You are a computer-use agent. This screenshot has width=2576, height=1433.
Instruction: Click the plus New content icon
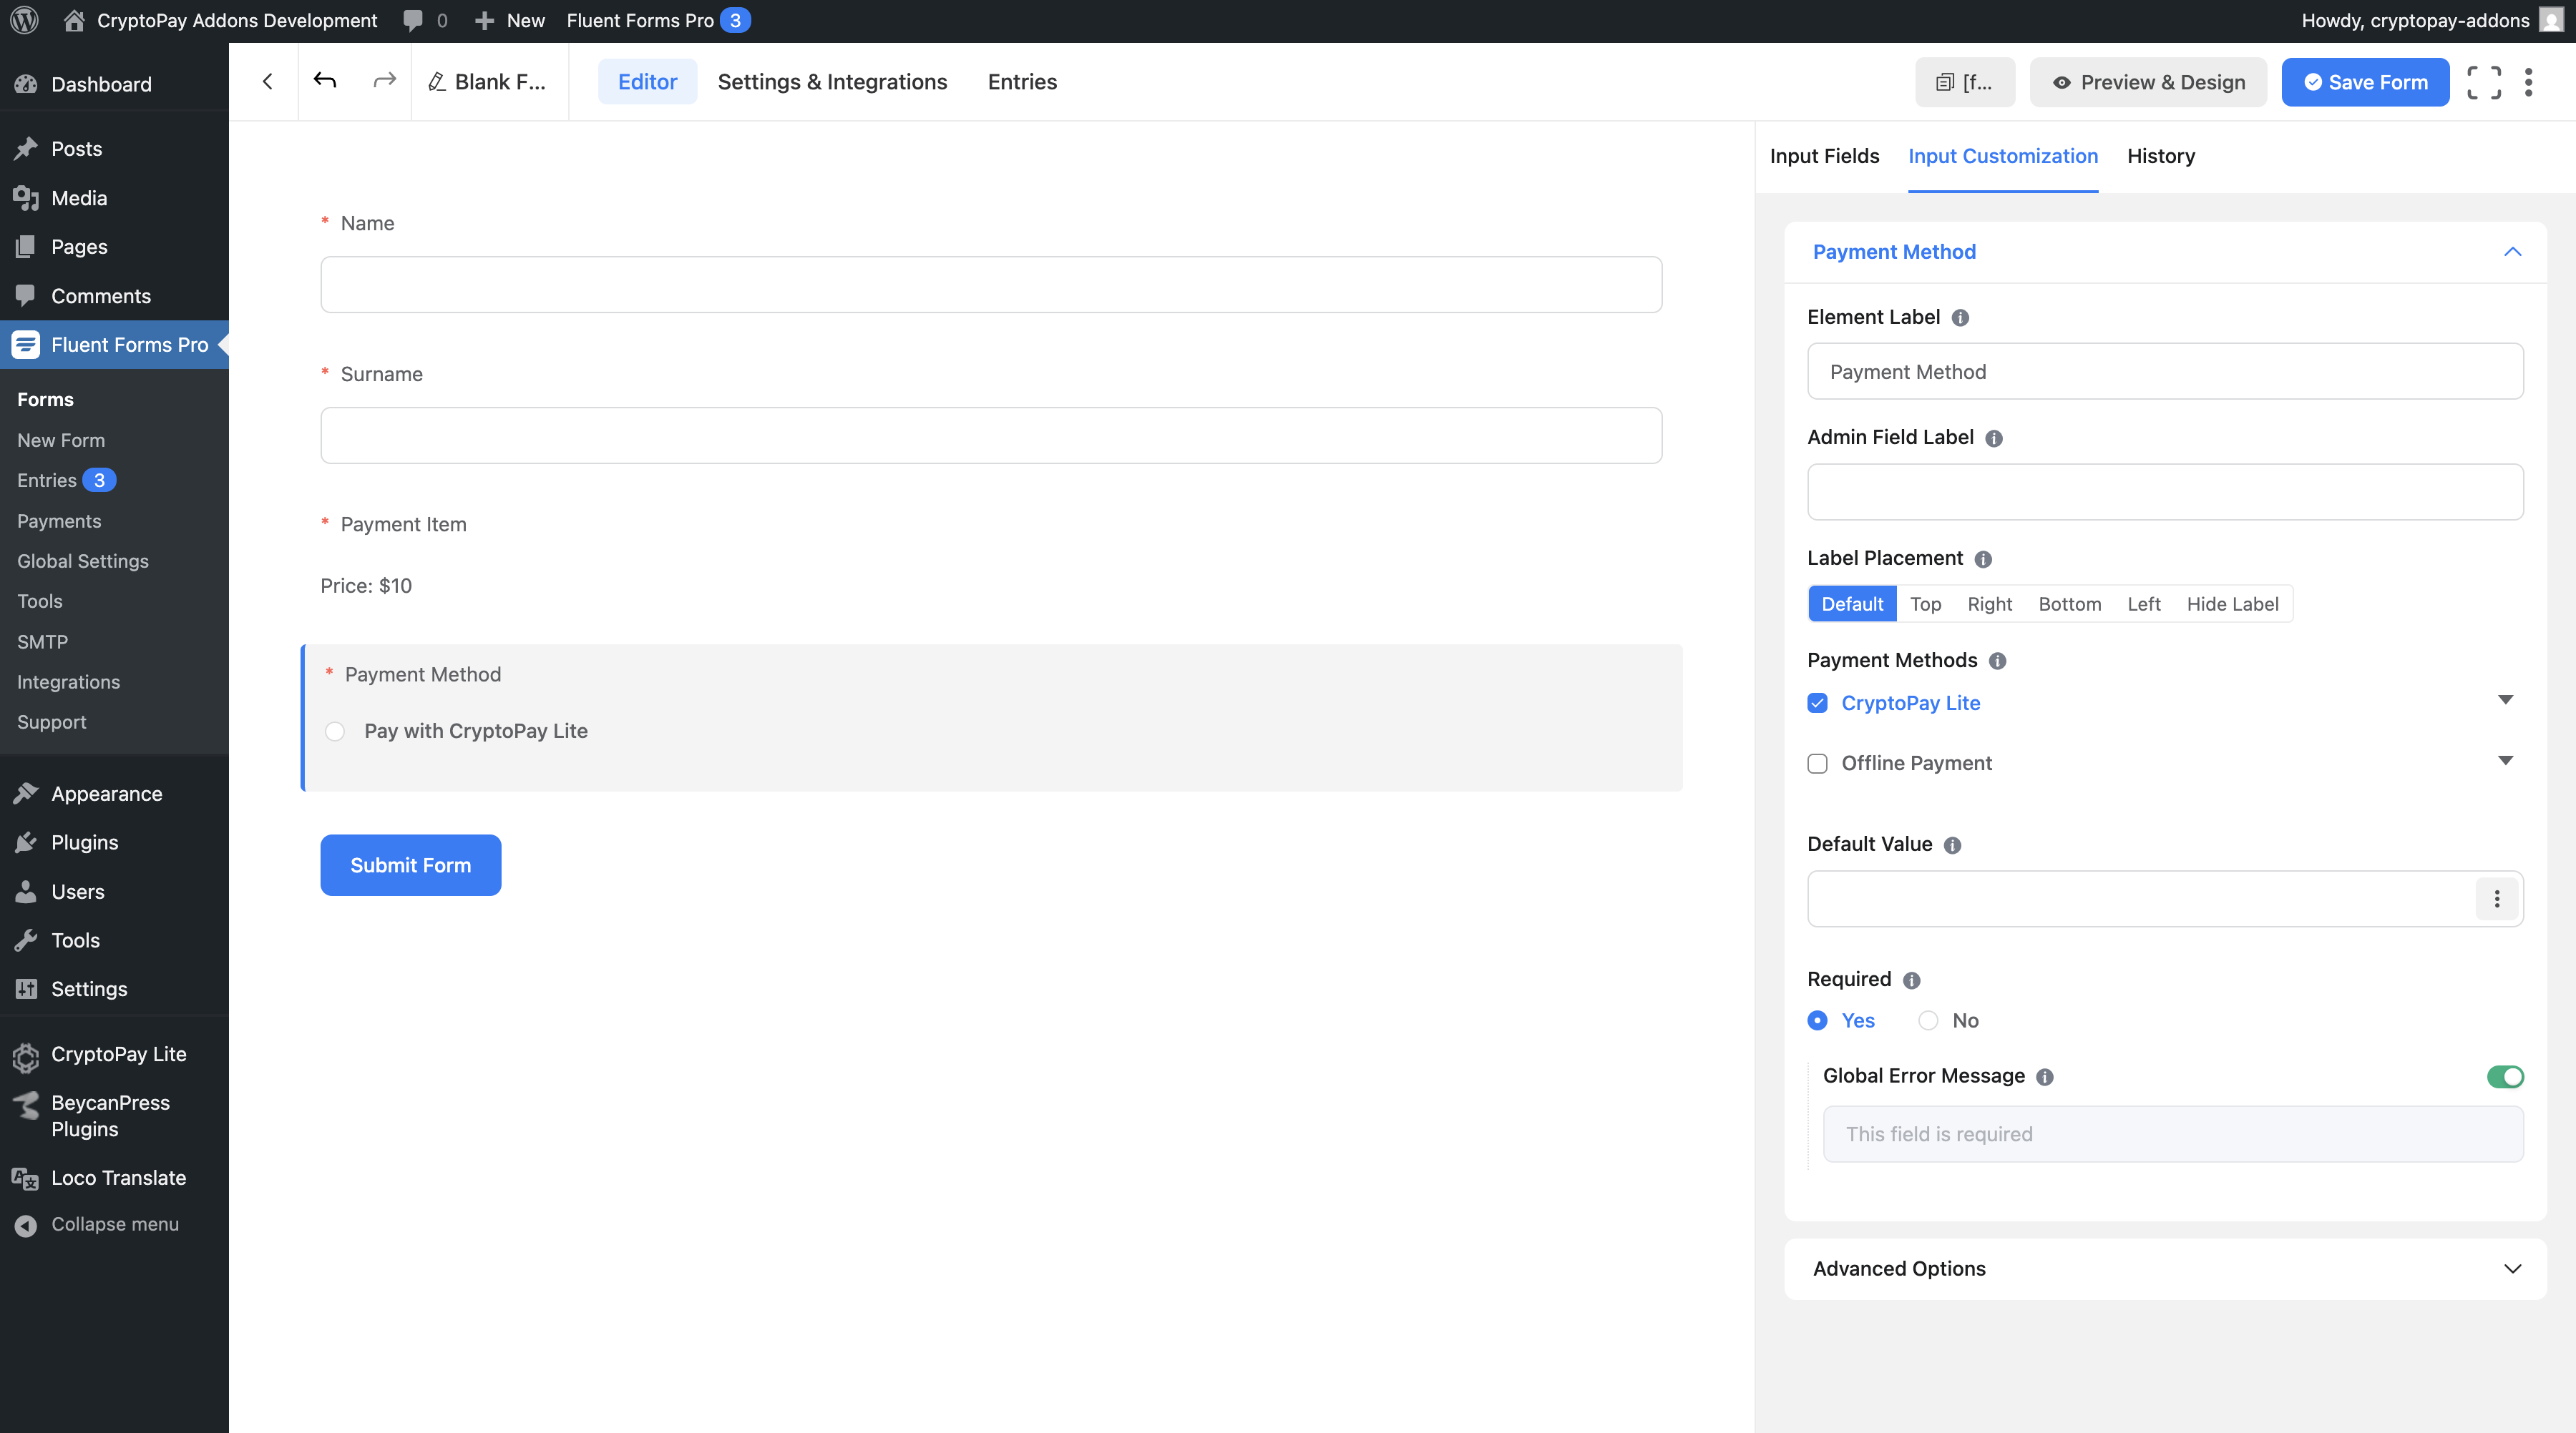click(484, 20)
